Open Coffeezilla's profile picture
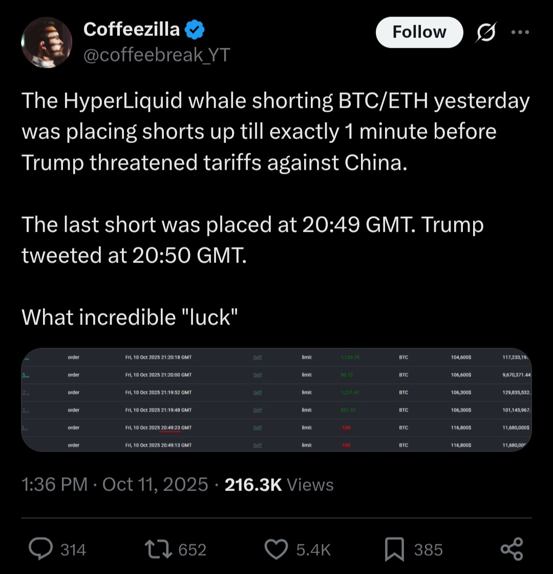This screenshot has width=553, height=574. (46, 43)
